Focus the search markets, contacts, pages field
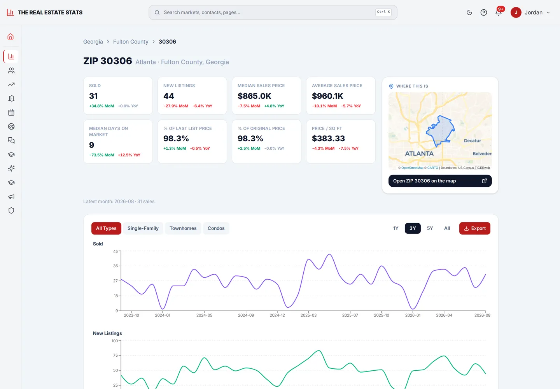Viewport: 560px width, 389px height. pos(273,12)
